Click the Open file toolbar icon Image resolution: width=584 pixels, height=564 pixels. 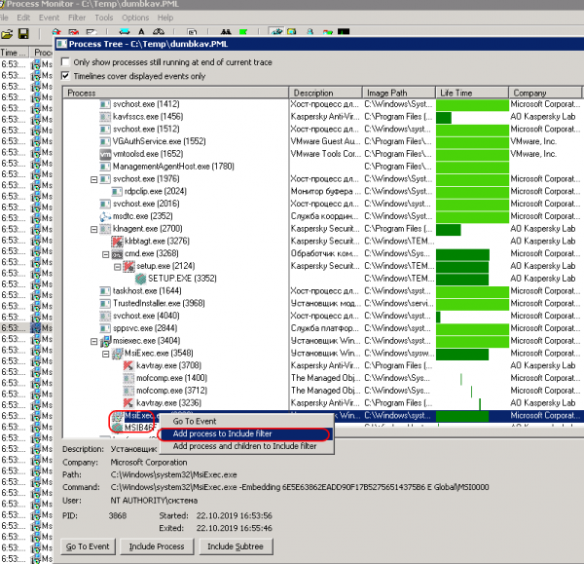coord(7,33)
